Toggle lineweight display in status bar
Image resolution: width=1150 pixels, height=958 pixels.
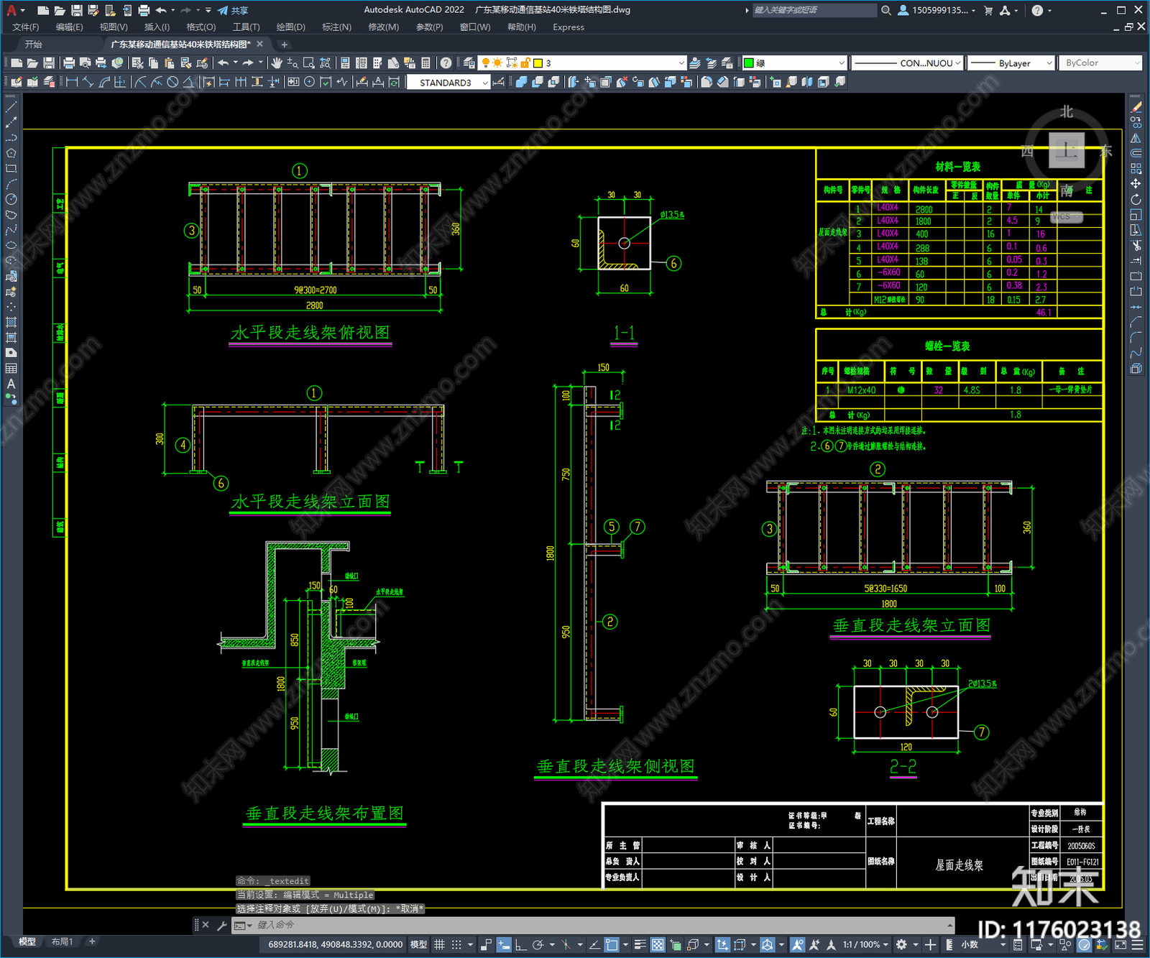(640, 944)
